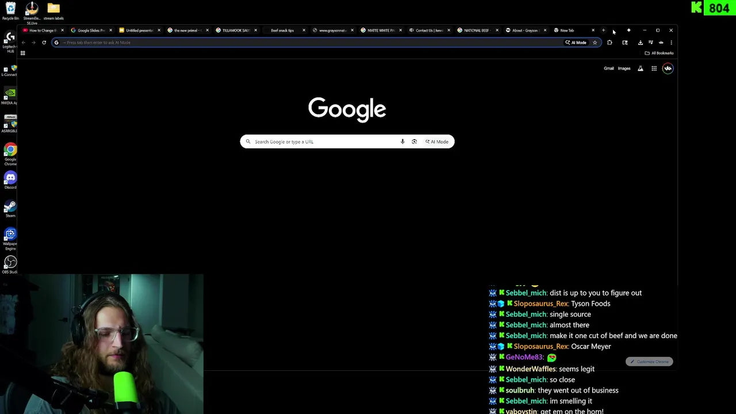Viewport: 736px width, 414px height.
Task: Close the 'Beef snack tips' tab
Action: click(x=304, y=30)
